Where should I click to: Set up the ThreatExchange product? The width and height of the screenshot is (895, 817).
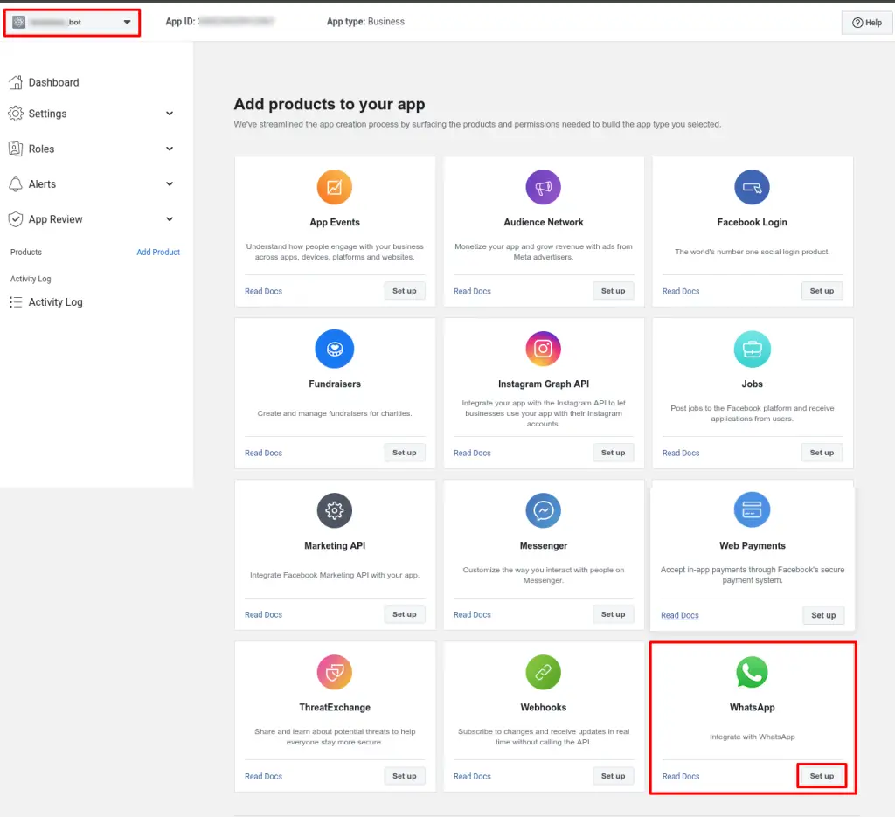(404, 776)
